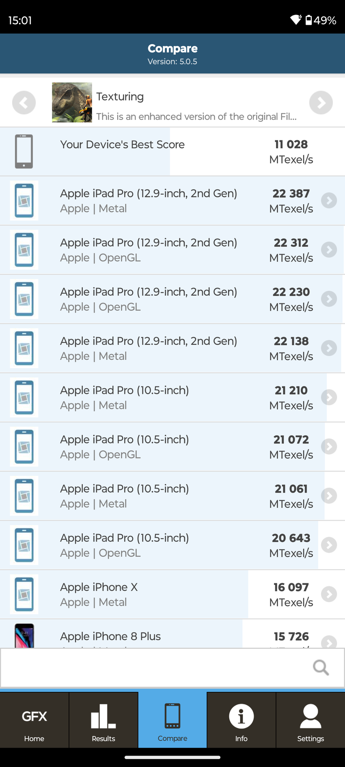The width and height of the screenshot is (345, 767).
Task: Go to next benchmark test arrow
Action: (321, 102)
